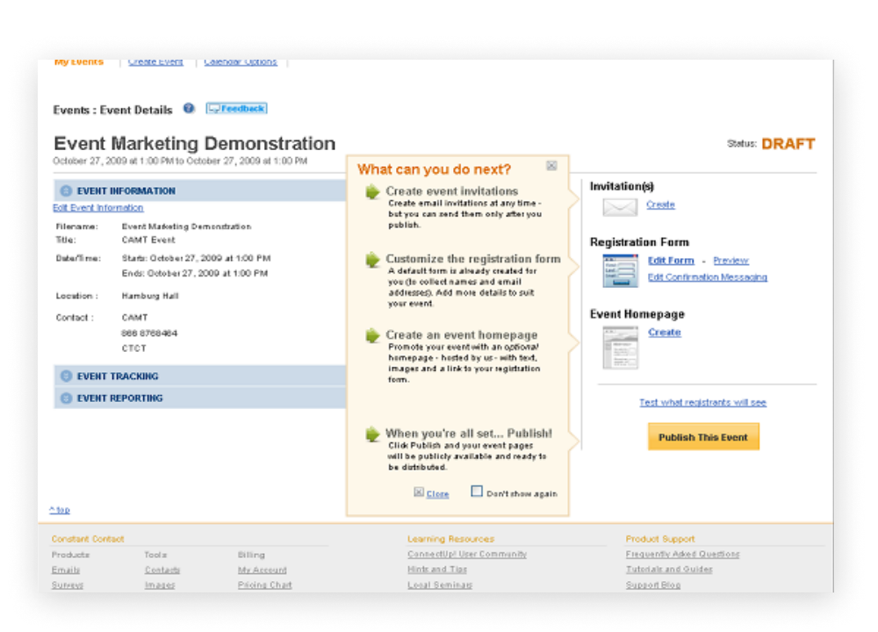Open Local Seminars link
Image resolution: width=878 pixels, height=632 pixels.
click(440, 585)
